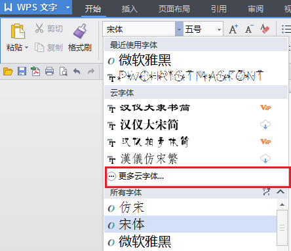The image size is (291, 251).
Task: Open the 粘贴 dropdown arrow
Action: (x=27, y=47)
